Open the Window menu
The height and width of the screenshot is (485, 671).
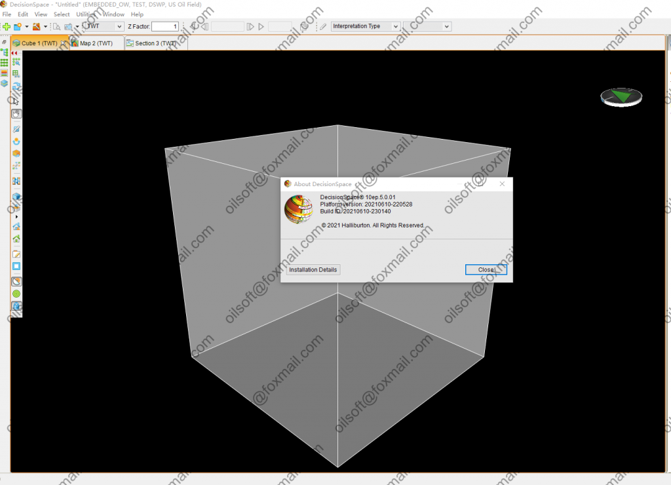point(113,14)
